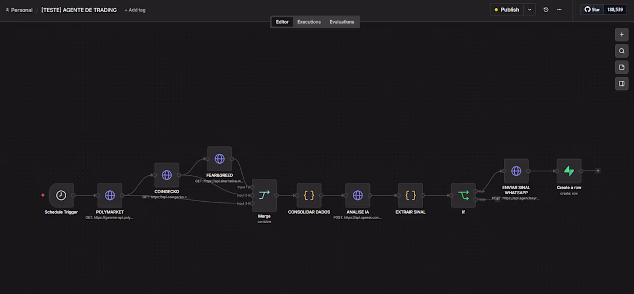Click the Merge Input 3 connector
634x294 pixels.
coord(252,203)
